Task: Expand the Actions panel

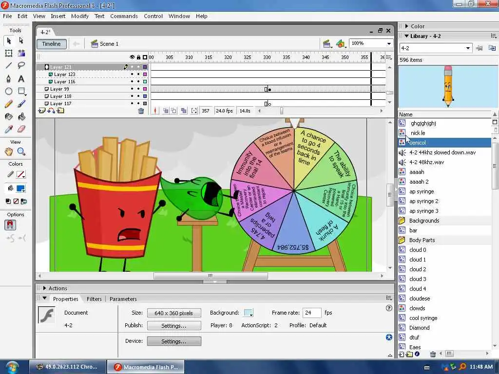Action: [44, 288]
